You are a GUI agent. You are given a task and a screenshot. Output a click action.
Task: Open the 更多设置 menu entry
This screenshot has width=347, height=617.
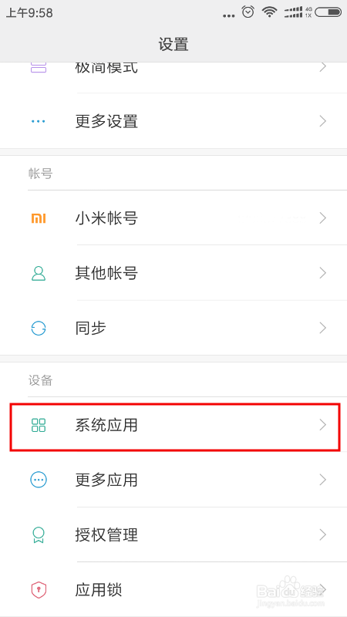(x=173, y=121)
